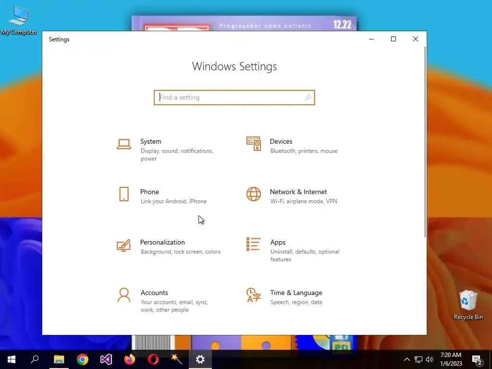Screen dimensions: 492x369
Task: Open the Network & Internet globe icon
Action: click(x=254, y=194)
